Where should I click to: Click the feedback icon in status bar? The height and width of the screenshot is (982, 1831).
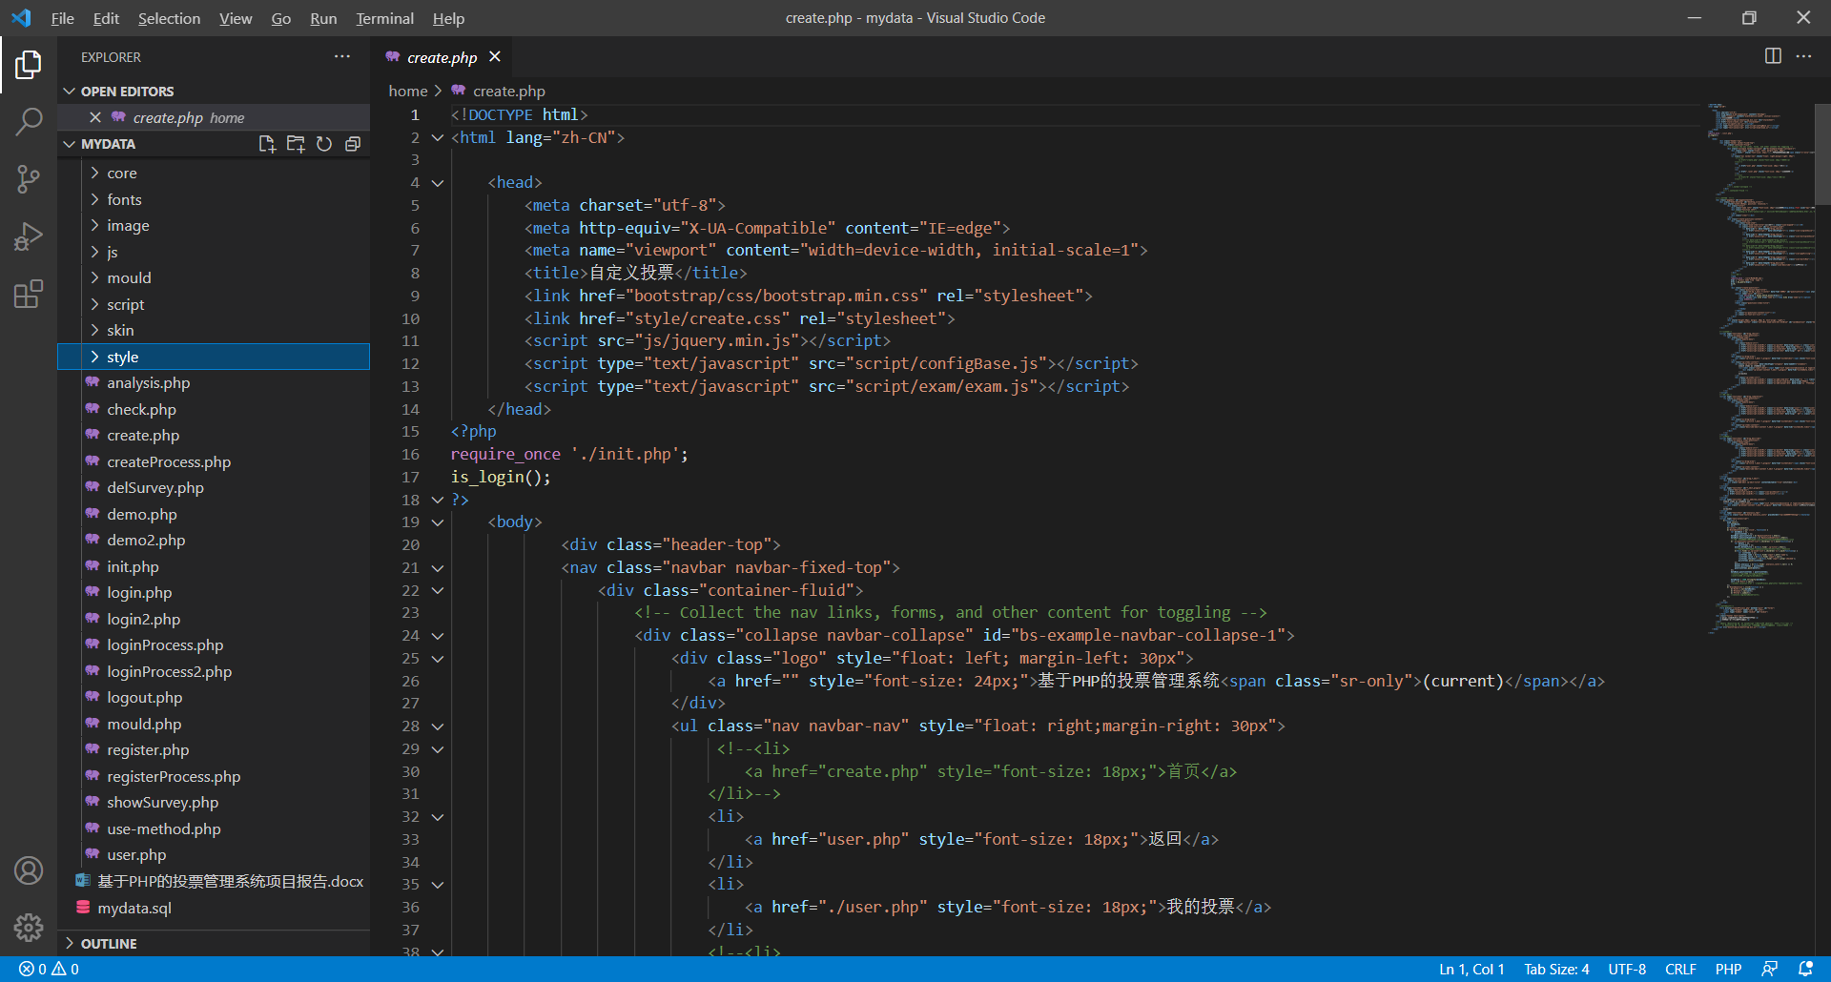pos(1770,969)
